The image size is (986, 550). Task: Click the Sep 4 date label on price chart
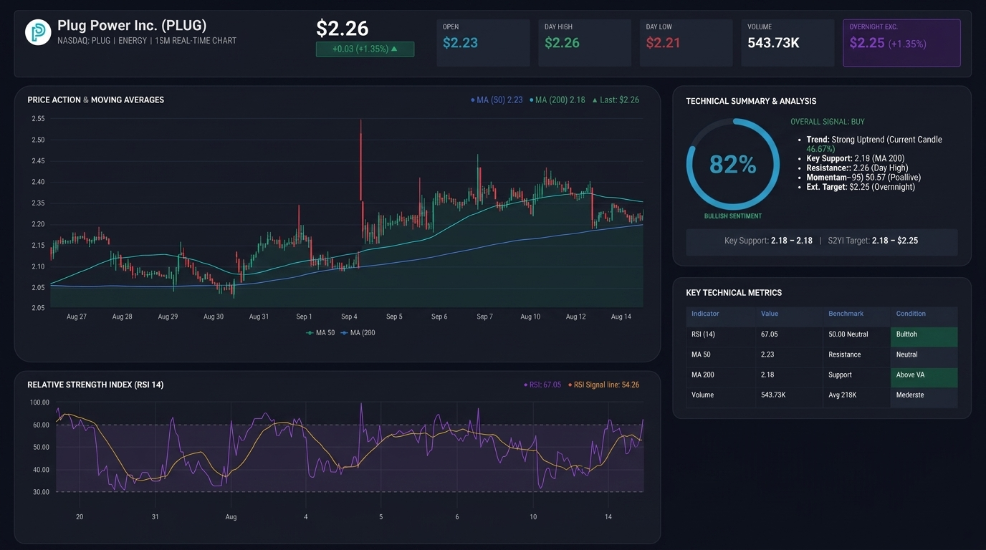pyautogui.click(x=349, y=317)
